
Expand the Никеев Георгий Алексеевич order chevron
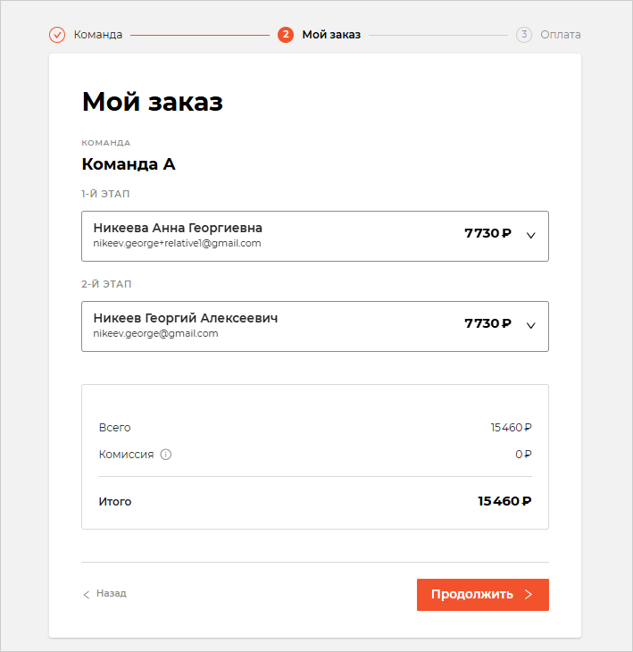point(531,326)
